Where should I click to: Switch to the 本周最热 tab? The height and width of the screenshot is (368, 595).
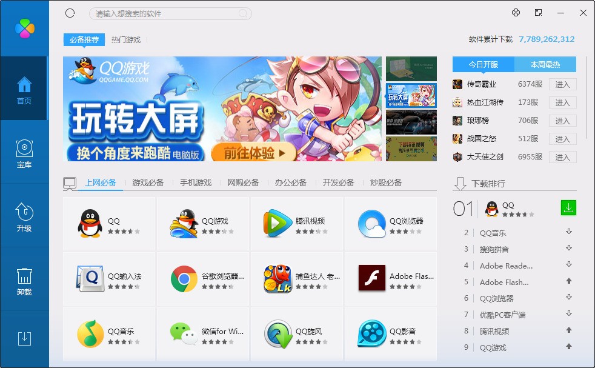tap(545, 64)
